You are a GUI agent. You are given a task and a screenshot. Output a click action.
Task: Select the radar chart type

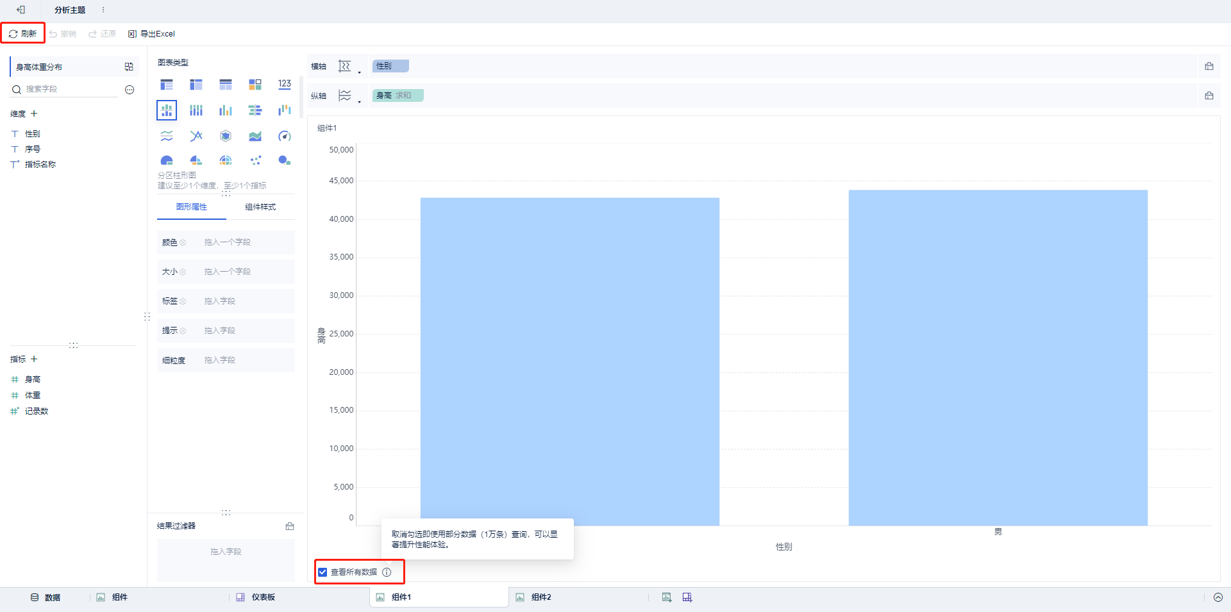226,136
